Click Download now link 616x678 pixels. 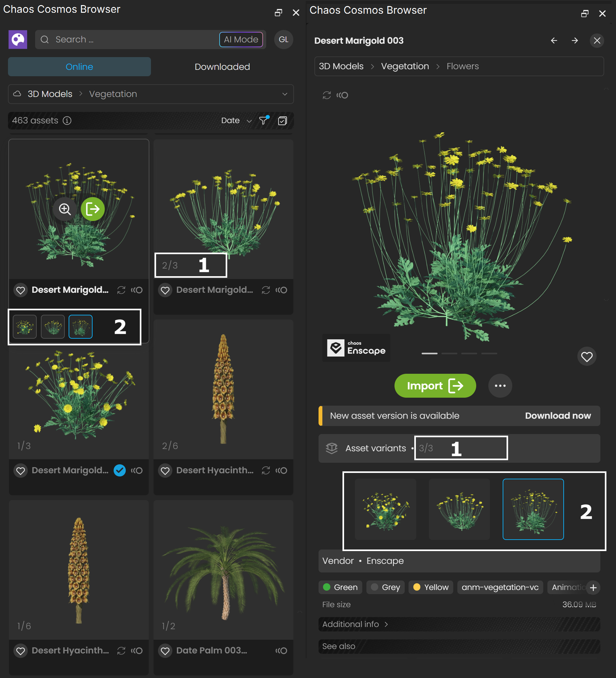(x=558, y=416)
